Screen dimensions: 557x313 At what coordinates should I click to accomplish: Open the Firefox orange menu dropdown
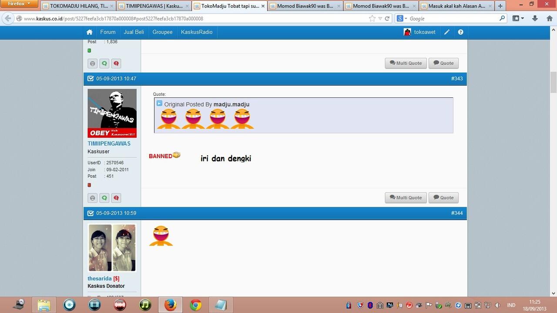click(20, 3)
